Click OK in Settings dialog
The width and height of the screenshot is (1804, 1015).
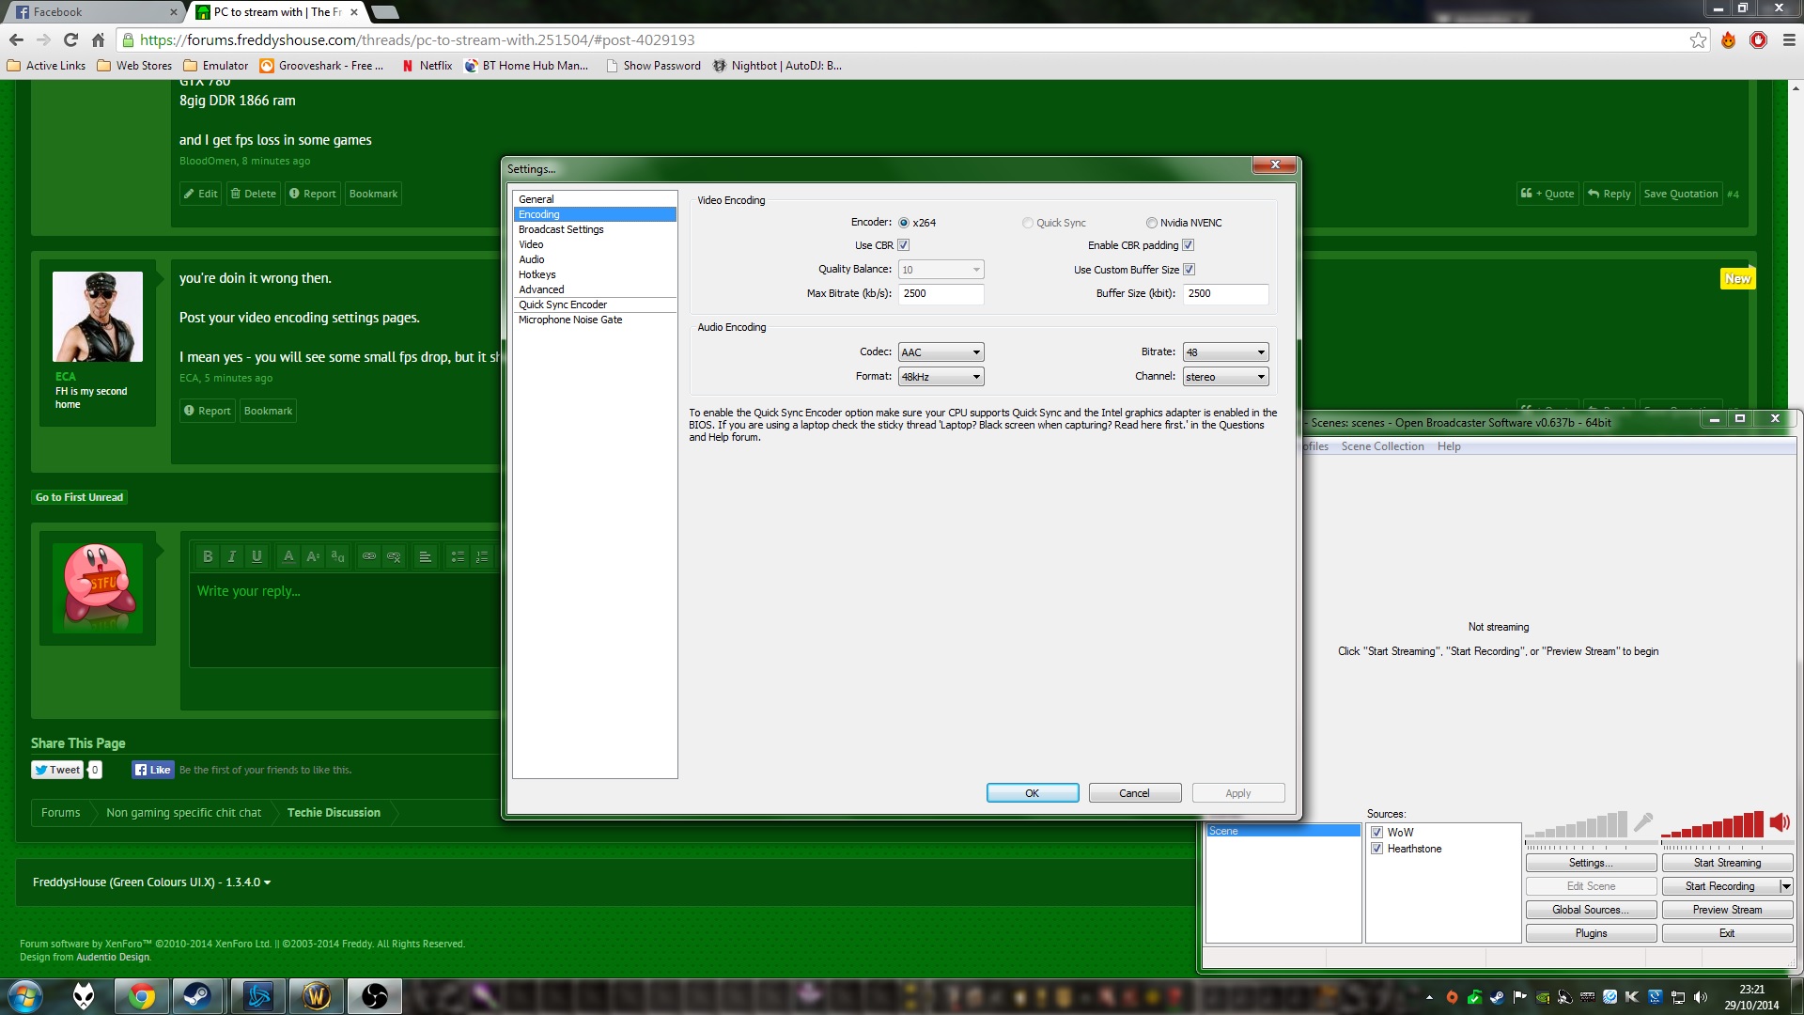tap(1033, 793)
